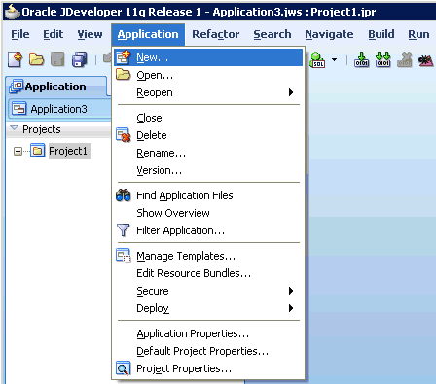The image size is (436, 384).
Task: Open the Application3 selector dropdown
Action: [x=60, y=109]
